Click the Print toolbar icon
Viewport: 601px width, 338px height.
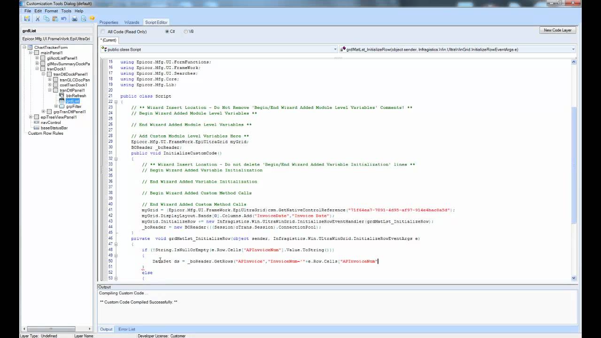click(75, 19)
